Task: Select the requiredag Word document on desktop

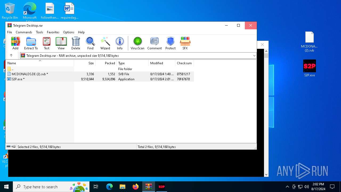Action: tap(69, 11)
